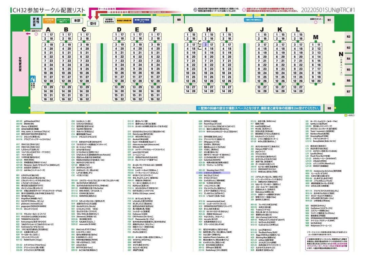The height and width of the screenshot is (259, 366).
Task: Click the dashed 当日発送・宅急便受付 box
Action: (x=109, y=21)
